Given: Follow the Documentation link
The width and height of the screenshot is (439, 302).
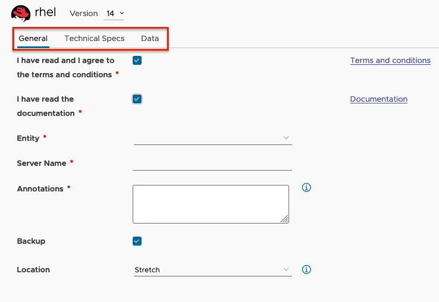Looking at the screenshot, I should coord(379,99).
